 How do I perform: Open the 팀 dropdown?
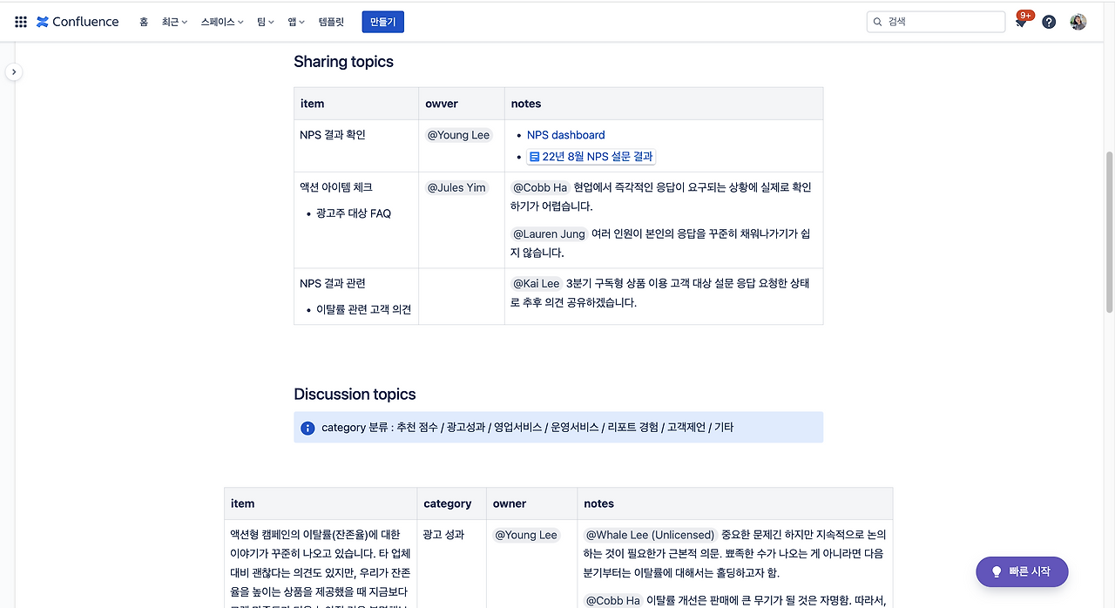264,22
